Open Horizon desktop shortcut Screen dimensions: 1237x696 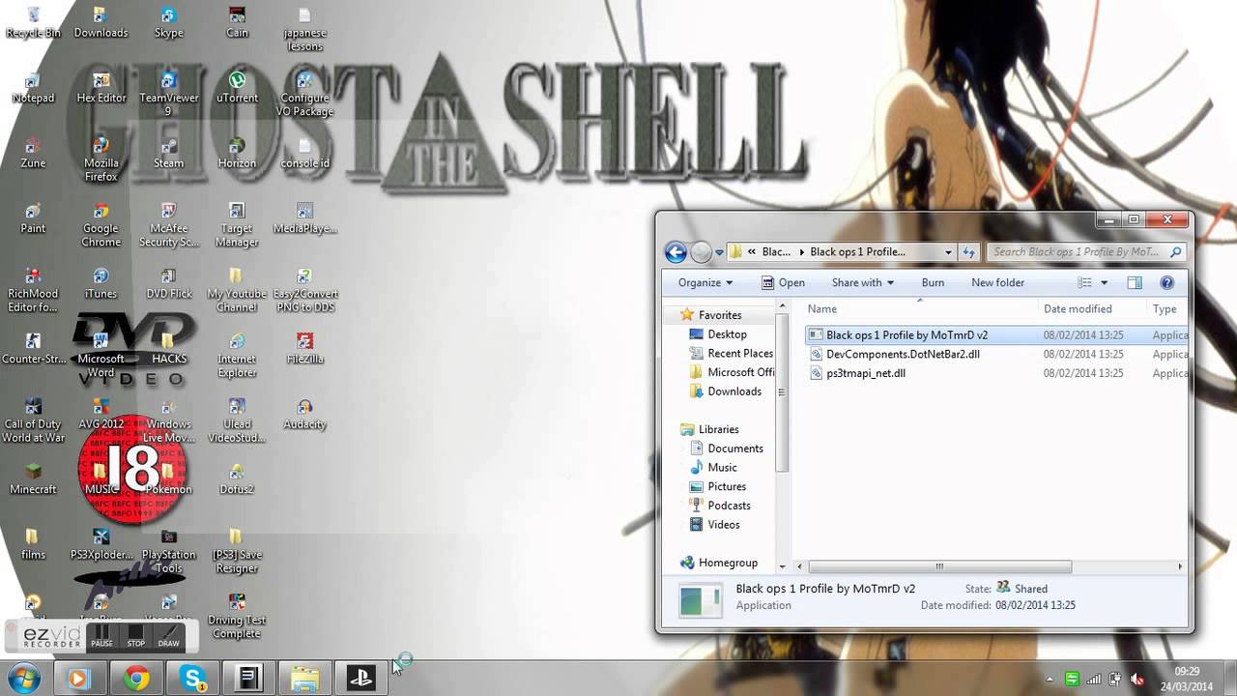pyautogui.click(x=237, y=153)
